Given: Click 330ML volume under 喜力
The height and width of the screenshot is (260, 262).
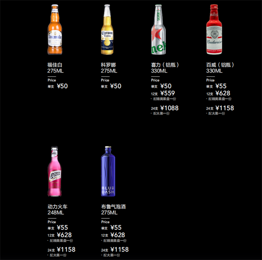Looking at the screenshot, I should (159, 71).
